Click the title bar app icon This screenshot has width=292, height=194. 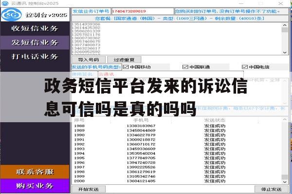5,3
